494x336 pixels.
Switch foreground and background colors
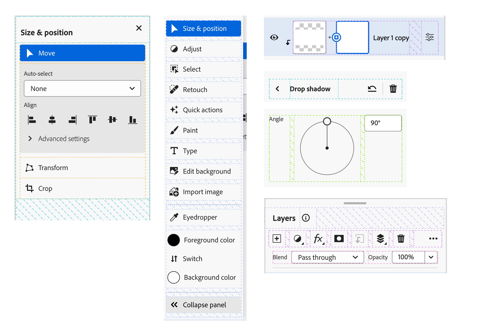[x=174, y=259]
